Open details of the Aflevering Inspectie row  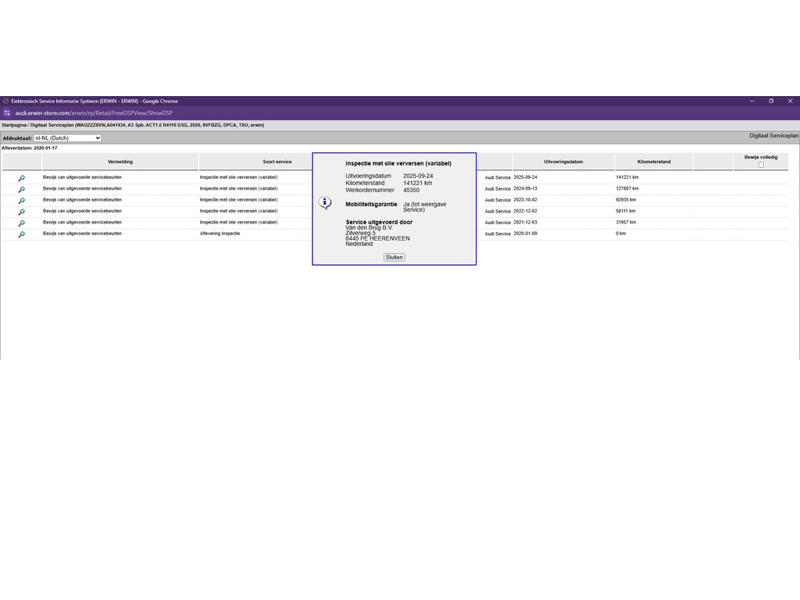click(x=22, y=234)
